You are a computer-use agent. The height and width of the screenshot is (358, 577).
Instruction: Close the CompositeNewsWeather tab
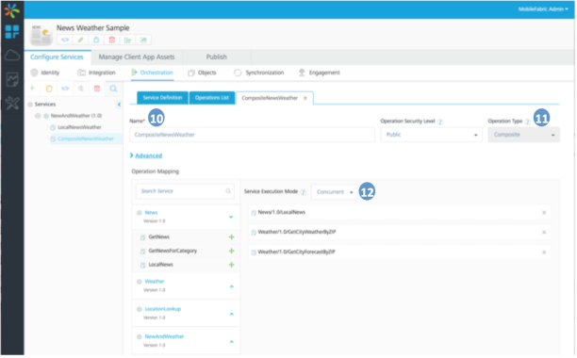[x=305, y=98]
